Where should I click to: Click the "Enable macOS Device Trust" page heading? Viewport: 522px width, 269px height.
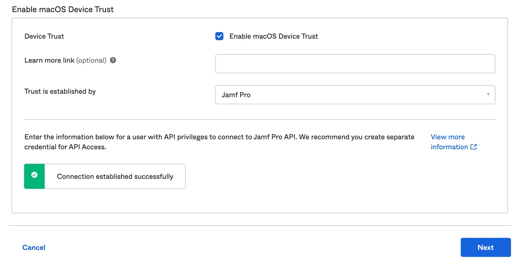pos(63,9)
